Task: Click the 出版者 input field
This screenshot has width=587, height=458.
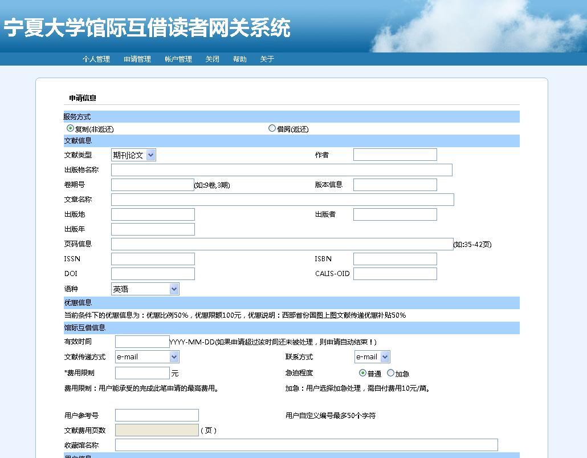Action: tap(395, 214)
